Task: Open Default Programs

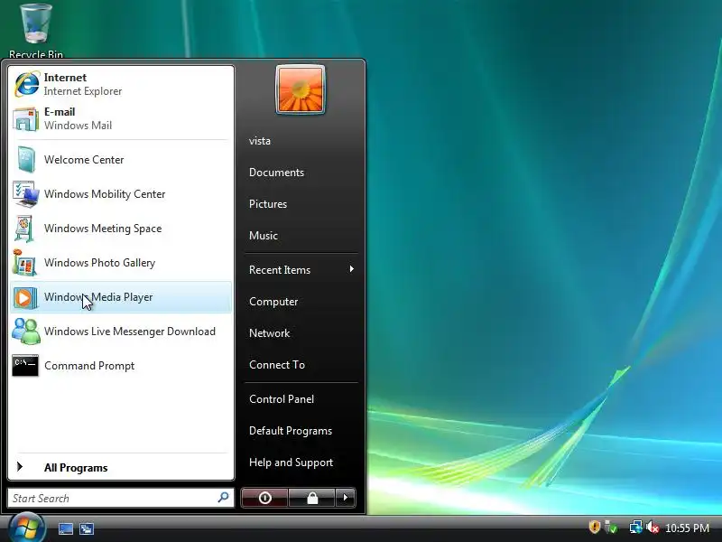Action: (291, 431)
